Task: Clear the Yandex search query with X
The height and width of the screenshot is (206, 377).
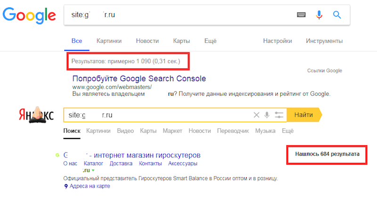Action: [x=256, y=115]
